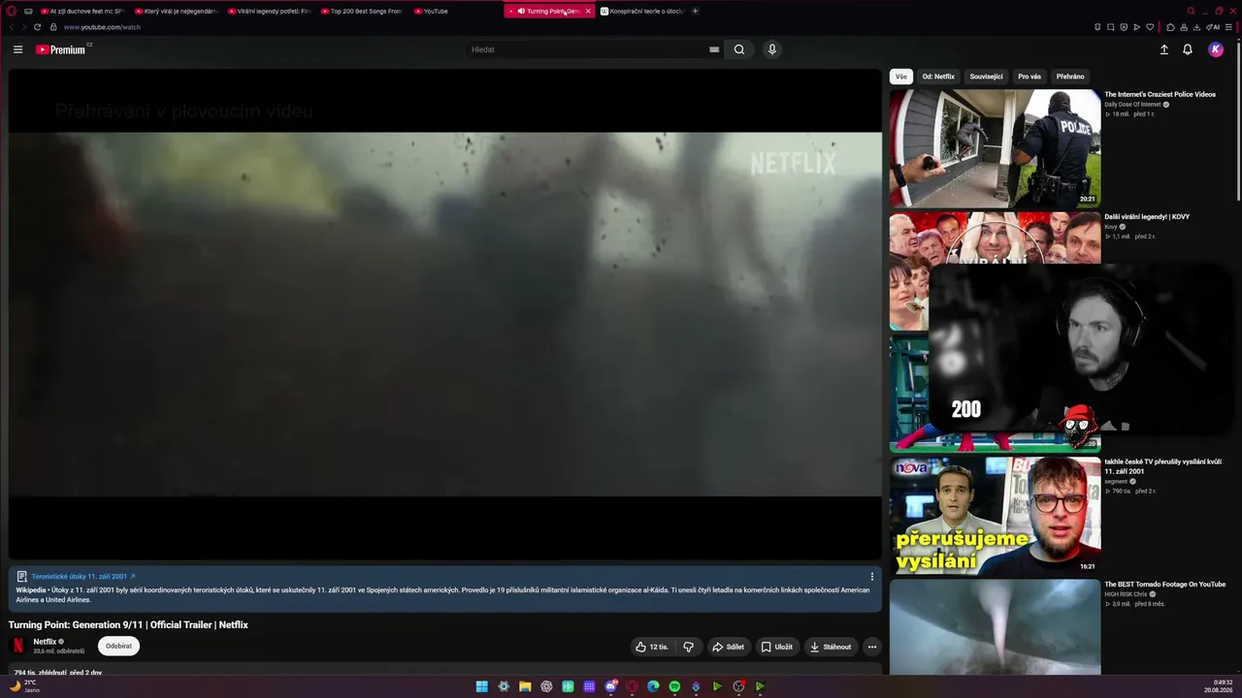Select the 'Vše' filter chip

pos(901,77)
